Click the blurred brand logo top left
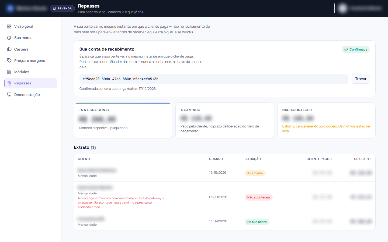The height and width of the screenshot is (242, 388). (10, 8)
